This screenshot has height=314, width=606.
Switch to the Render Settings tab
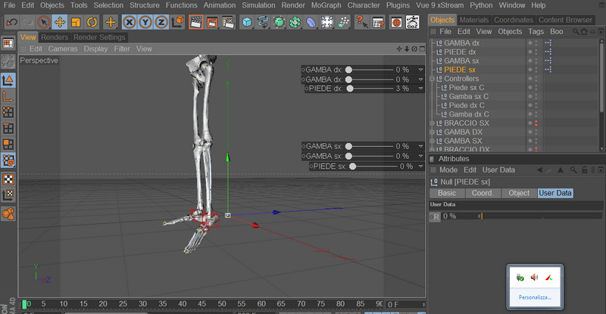pyautogui.click(x=99, y=37)
